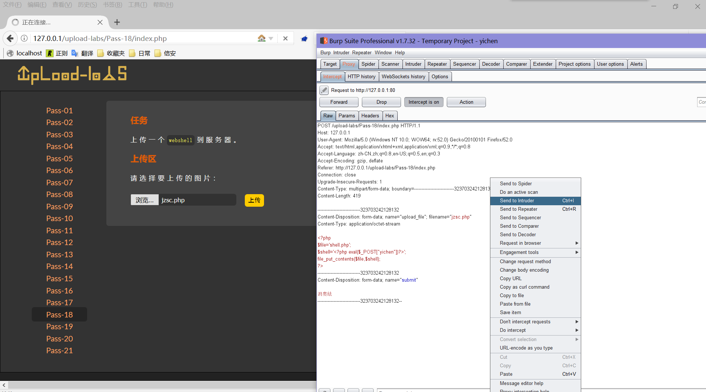Open the User options tab

(610, 64)
